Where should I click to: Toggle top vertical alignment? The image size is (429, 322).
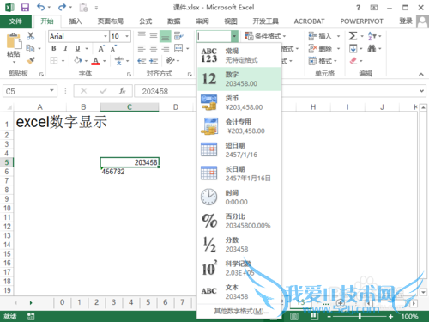(x=142, y=36)
